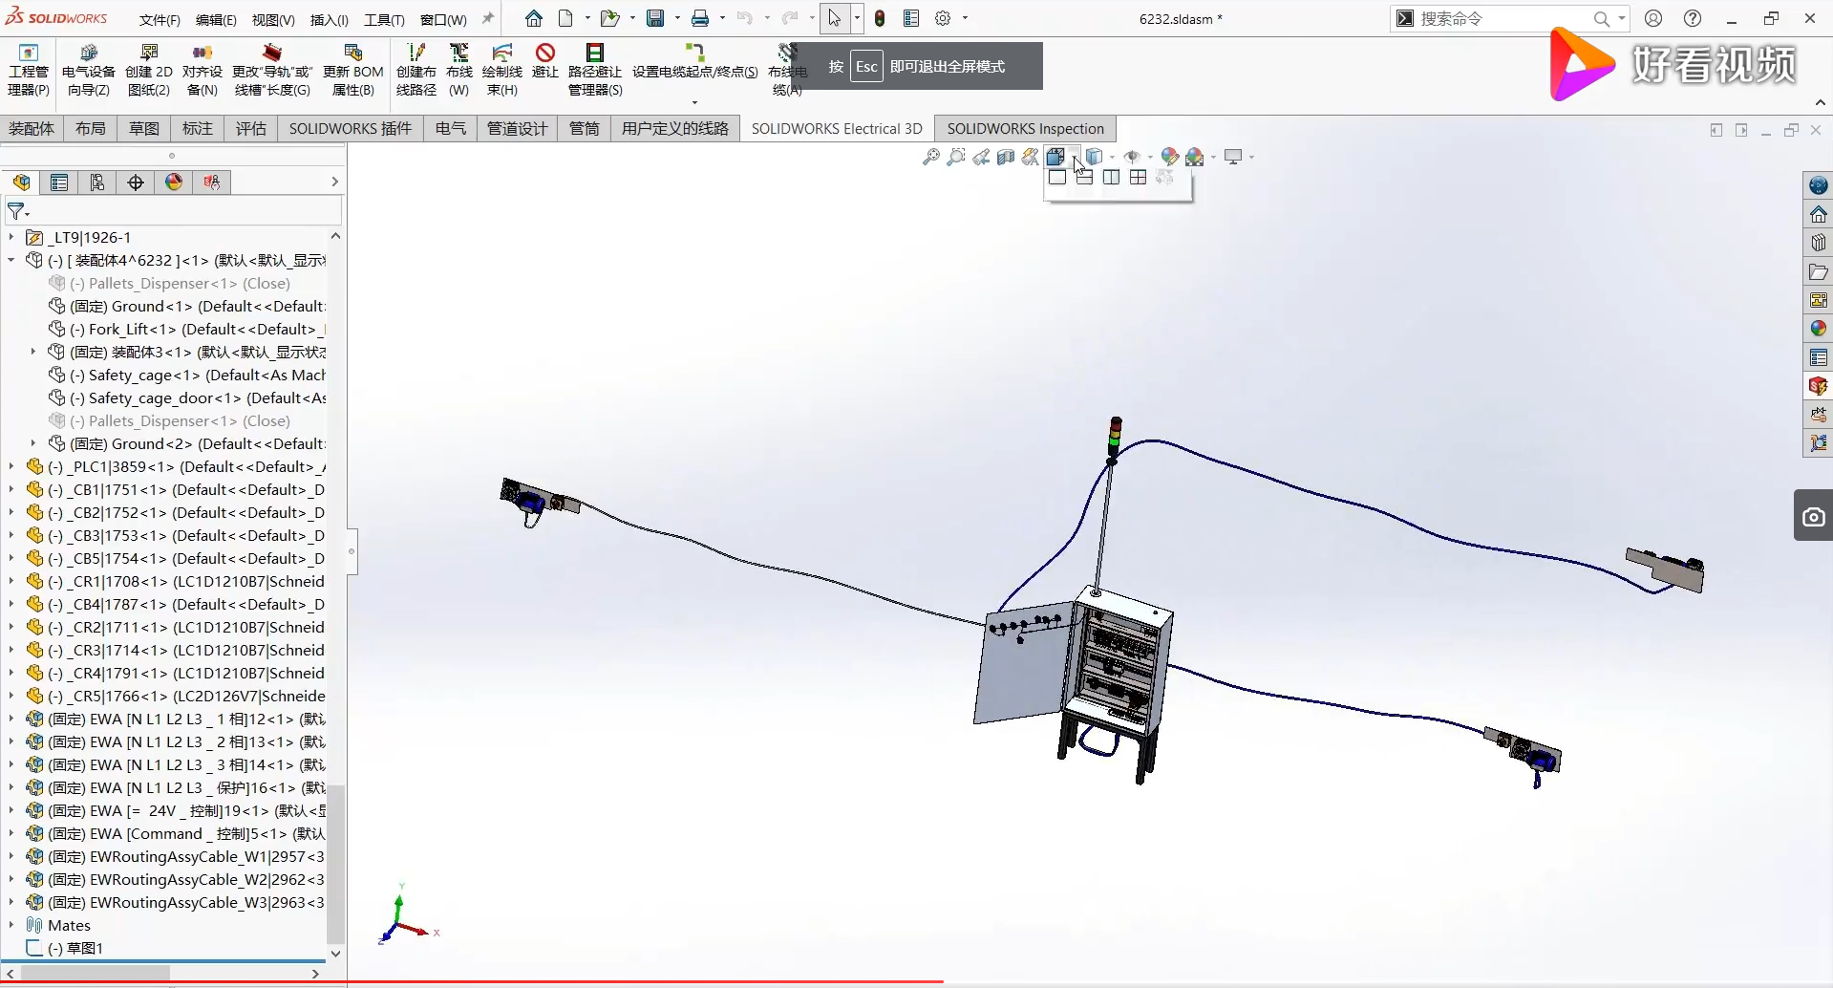Select the 对齐设备 align components tool

pos(202,70)
